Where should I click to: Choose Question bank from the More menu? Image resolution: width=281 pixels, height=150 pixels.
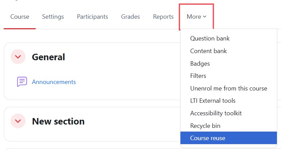[210, 38]
